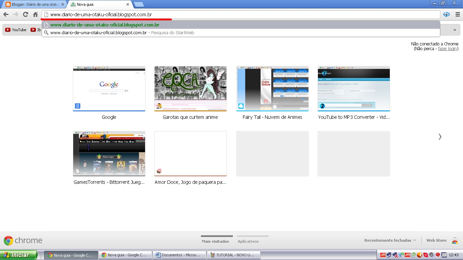Choose the green blogspot URL suggestion

(241, 25)
